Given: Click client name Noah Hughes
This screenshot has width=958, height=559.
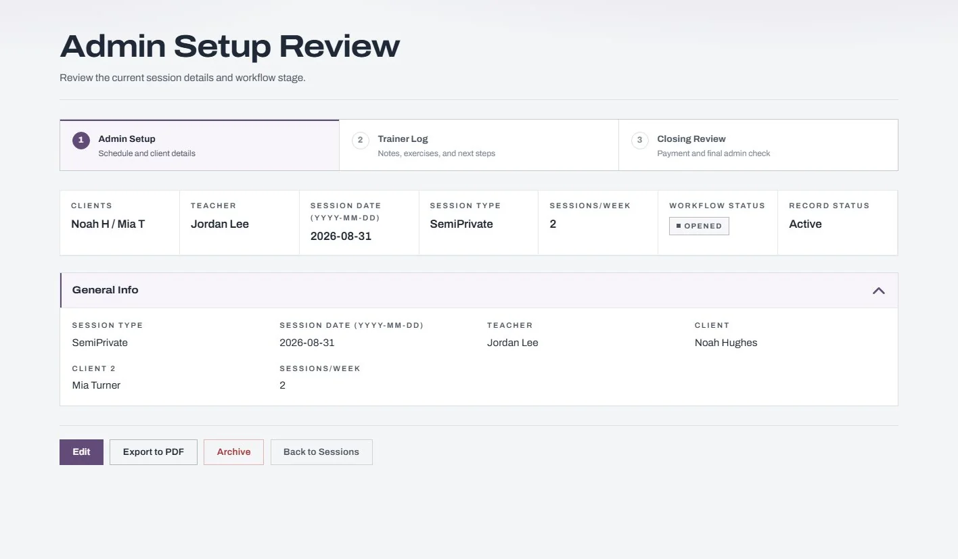Looking at the screenshot, I should [x=726, y=343].
